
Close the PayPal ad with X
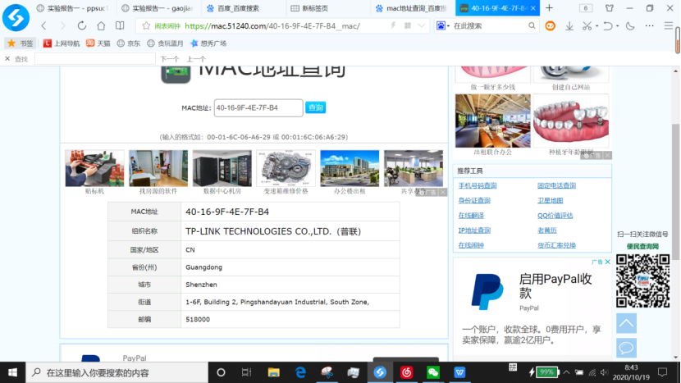tap(608, 262)
